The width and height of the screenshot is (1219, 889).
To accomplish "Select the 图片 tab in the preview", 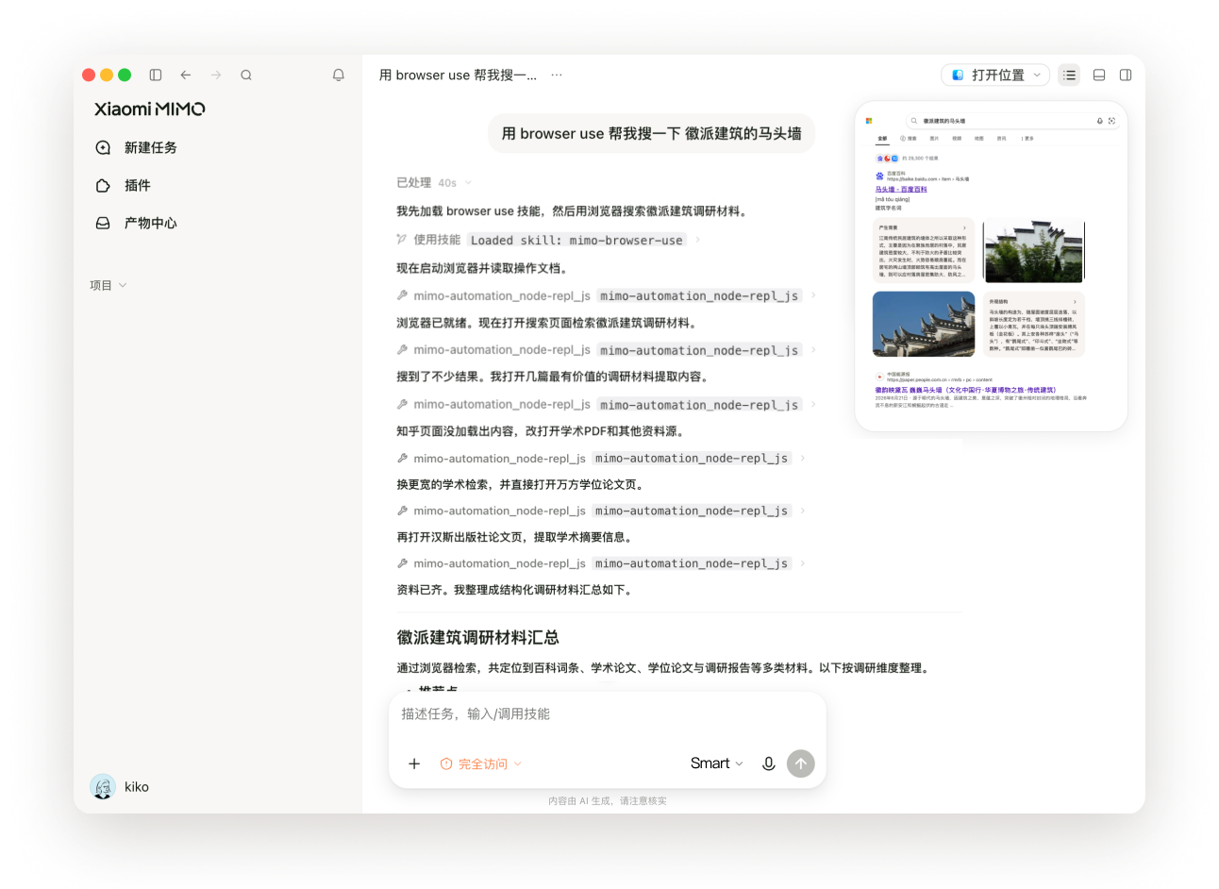I will (x=934, y=139).
